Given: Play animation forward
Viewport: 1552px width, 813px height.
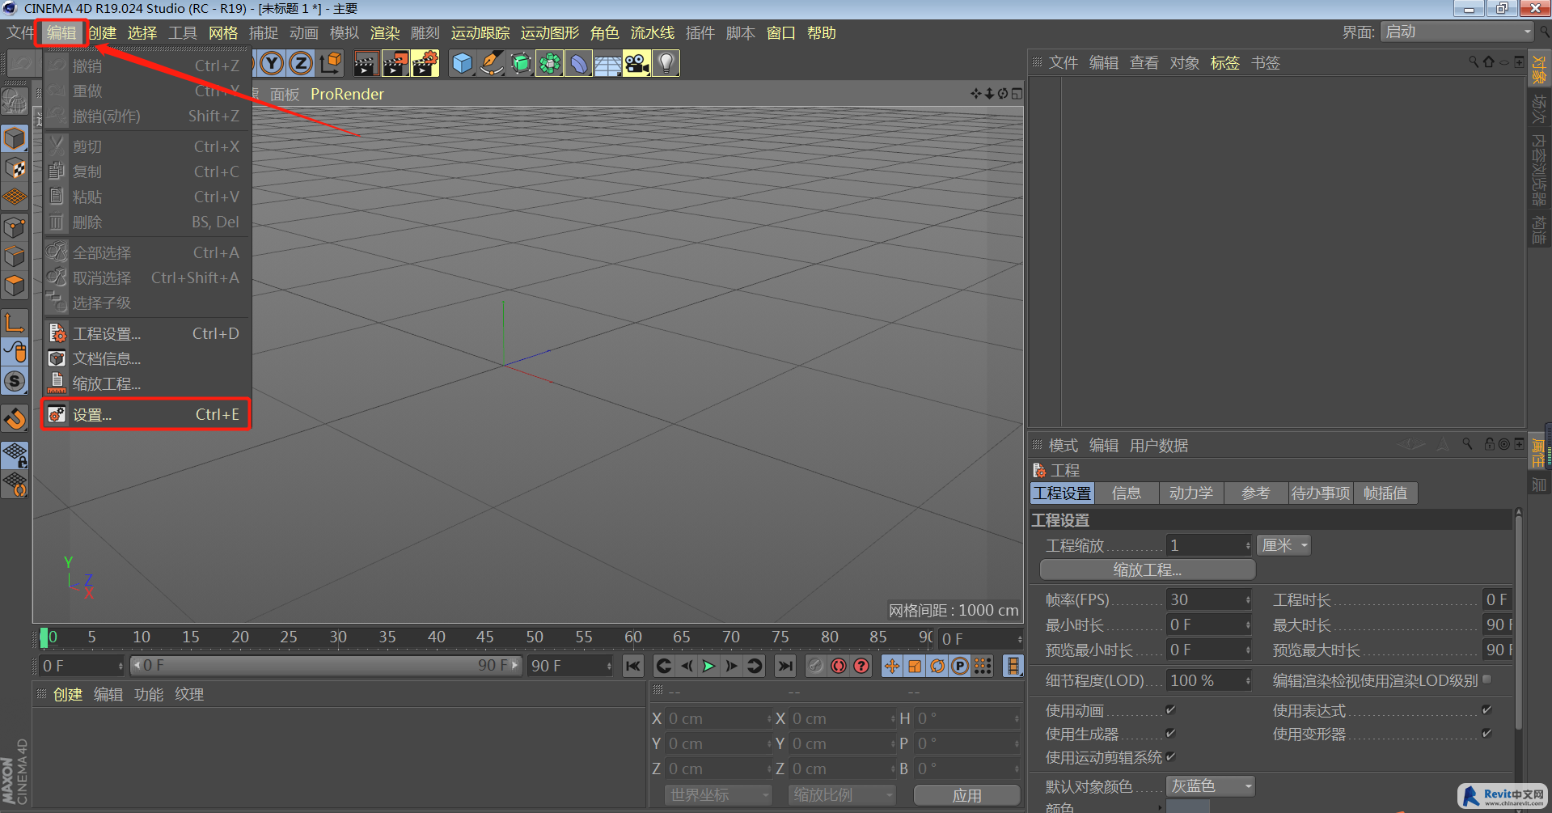Looking at the screenshot, I should [x=709, y=666].
